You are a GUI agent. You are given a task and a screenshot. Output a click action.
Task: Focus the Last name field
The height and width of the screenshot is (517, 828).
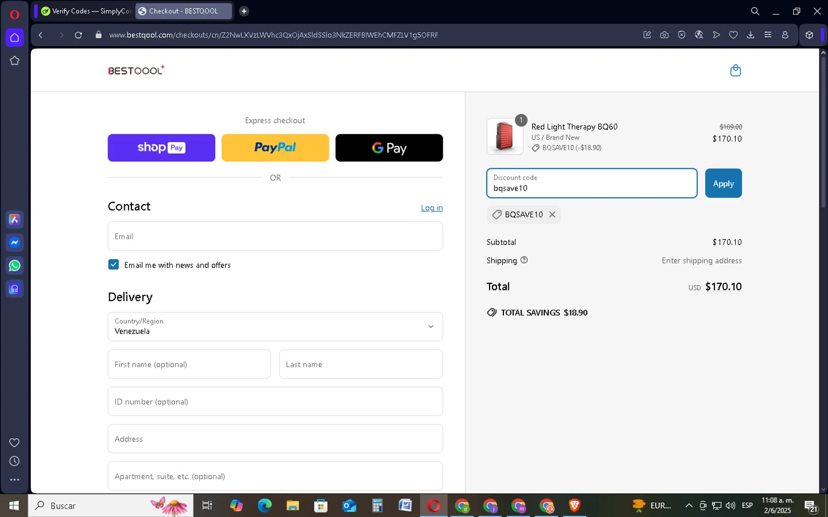[x=361, y=364]
